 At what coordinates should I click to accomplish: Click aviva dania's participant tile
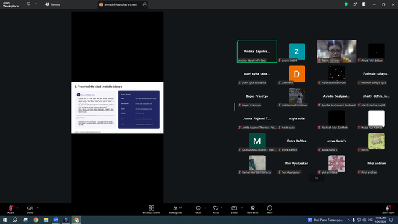(x=336, y=141)
